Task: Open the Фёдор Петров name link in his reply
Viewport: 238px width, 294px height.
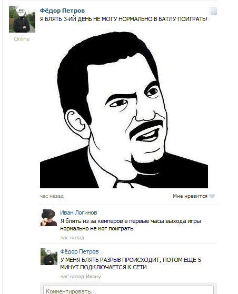Action: 79,251
